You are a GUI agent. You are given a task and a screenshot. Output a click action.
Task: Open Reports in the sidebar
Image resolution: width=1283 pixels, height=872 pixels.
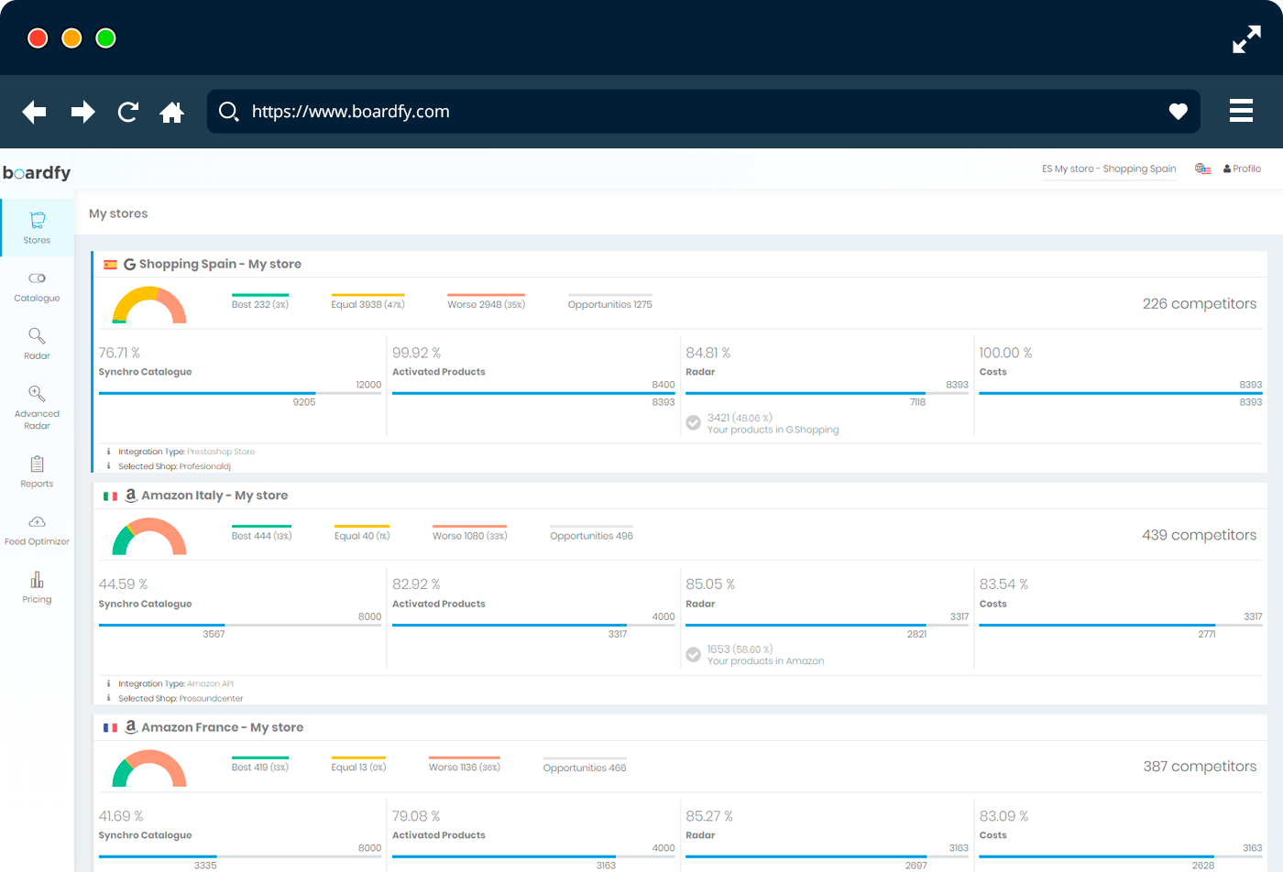coord(37,472)
